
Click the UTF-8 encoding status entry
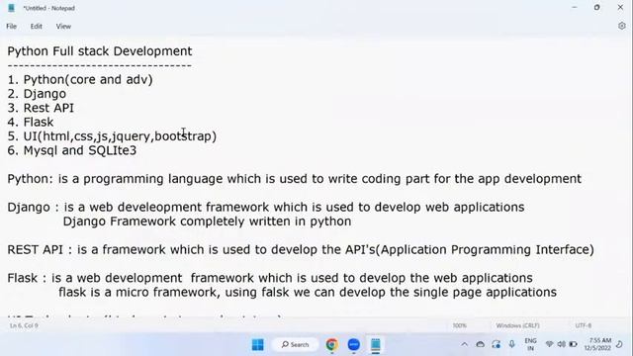pos(584,325)
